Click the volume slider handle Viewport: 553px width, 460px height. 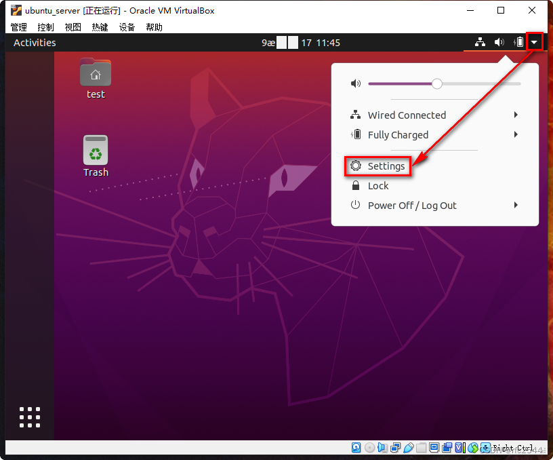(x=436, y=83)
